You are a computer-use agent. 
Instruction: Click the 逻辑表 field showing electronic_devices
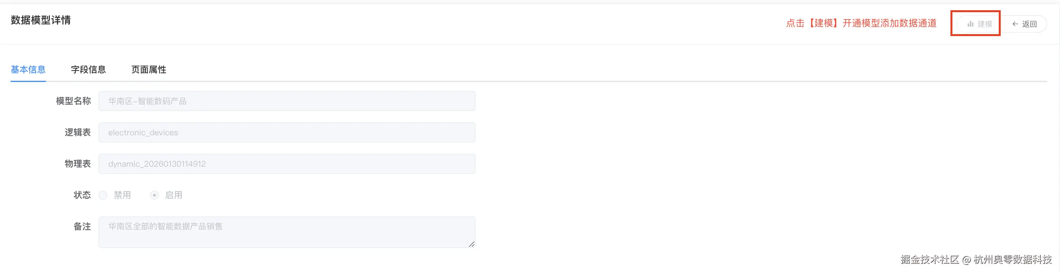[287, 132]
